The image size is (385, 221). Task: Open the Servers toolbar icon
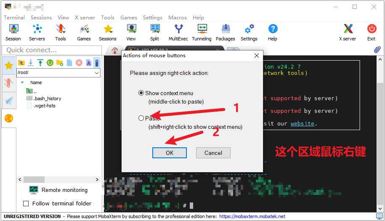coord(37,32)
